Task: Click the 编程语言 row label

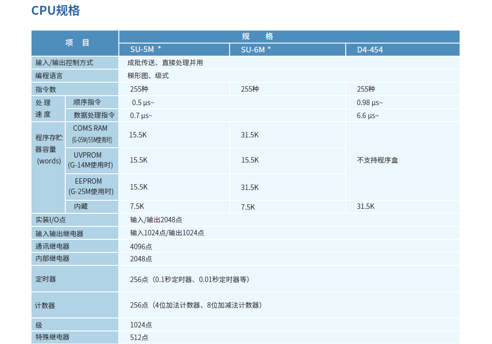Action: tap(49, 76)
